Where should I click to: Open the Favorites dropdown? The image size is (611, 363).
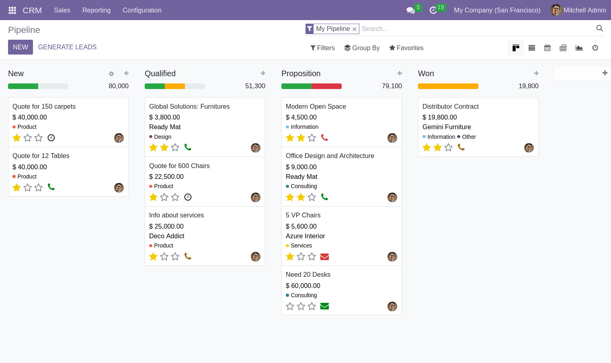point(406,48)
